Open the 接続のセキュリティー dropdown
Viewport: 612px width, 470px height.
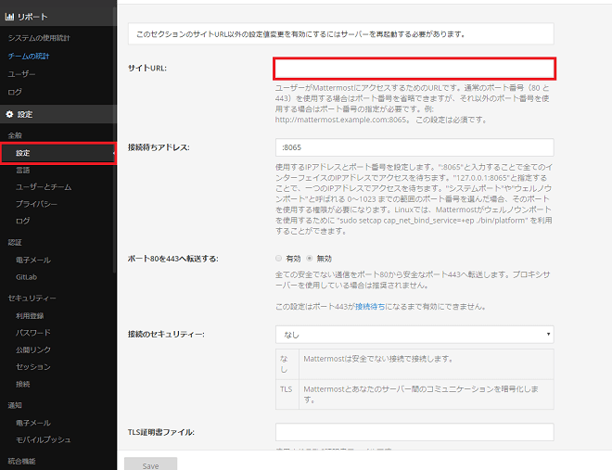coord(414,335)
